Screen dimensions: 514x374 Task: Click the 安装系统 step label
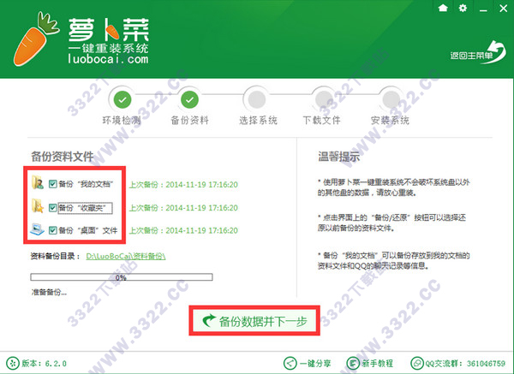(x=390, y=121)
